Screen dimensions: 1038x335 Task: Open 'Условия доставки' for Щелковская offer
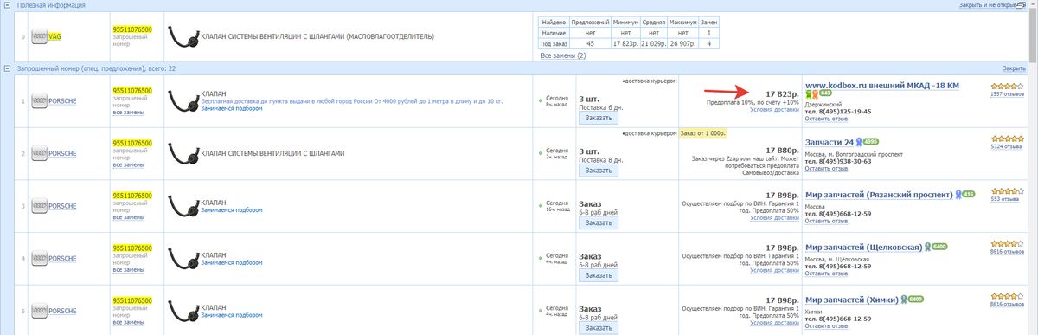click(775, 271)
